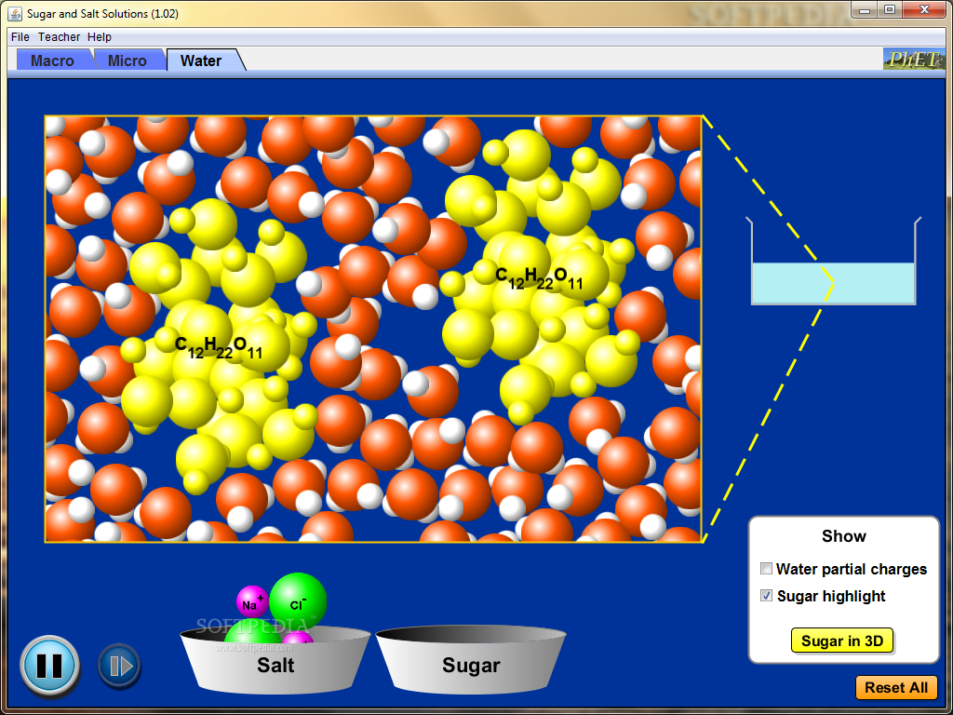Open the PhET logo link

(x=914, y=59)
